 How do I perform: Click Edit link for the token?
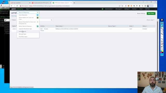pyautogui.click(x=41, y=29)
